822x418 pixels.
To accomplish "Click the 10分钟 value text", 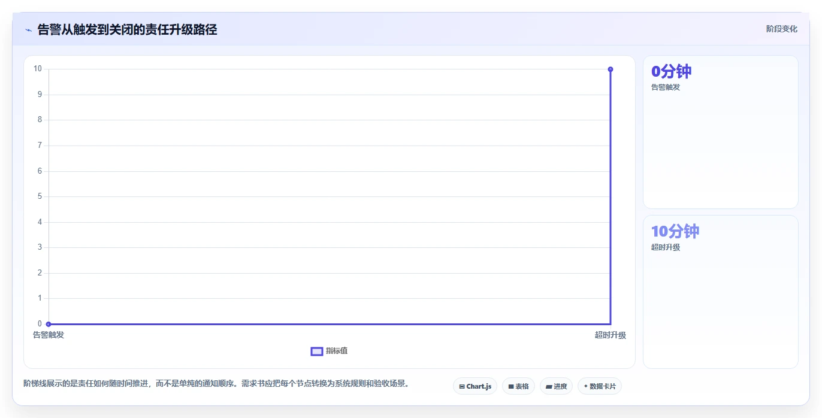I will [675, 231].
